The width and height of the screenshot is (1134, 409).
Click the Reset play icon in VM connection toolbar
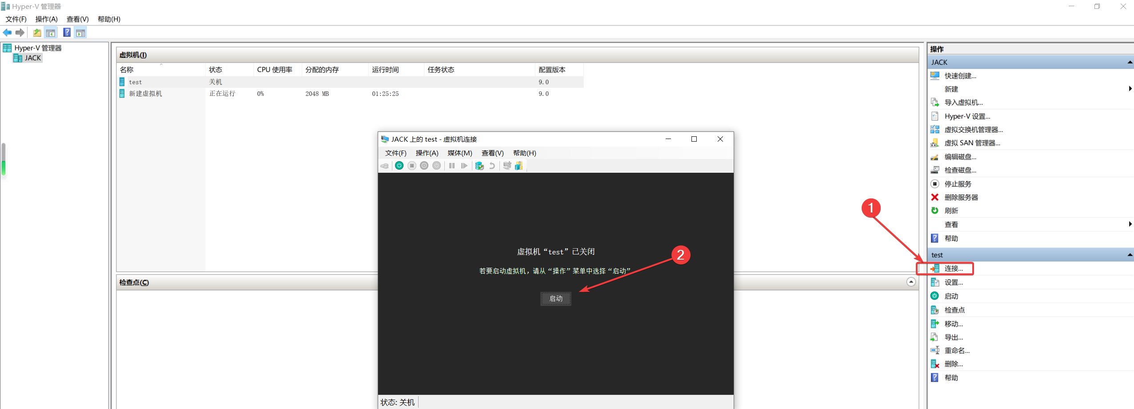pyautogui.click(x=464, y=166)
